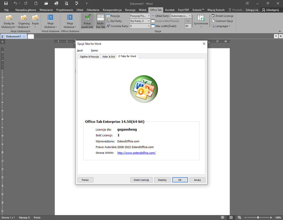
Task: Click Zaloguj się sign-in link
Action: (252, 10)
